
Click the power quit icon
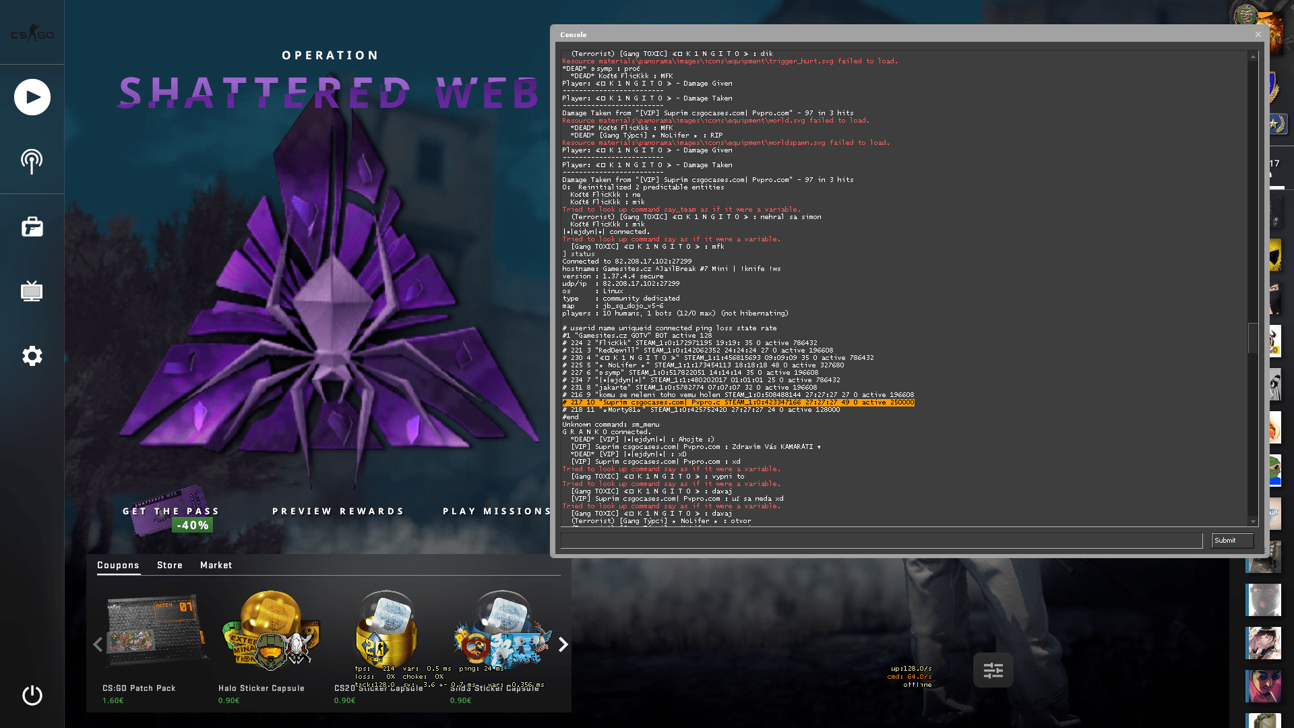point(32,696)
